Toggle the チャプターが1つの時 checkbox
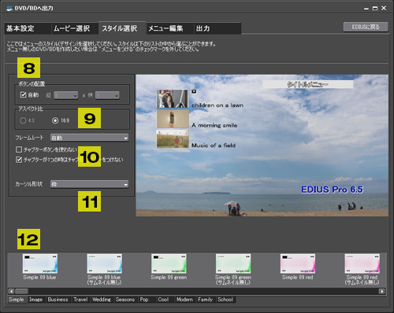This screenshot has height=313, width=394. tap(19, 160)
